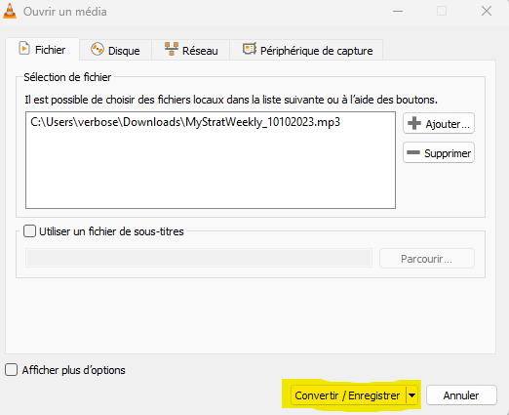Click the VLC cone icon in title bar
This screenshot has width=509, height=415.
(10, 11)
